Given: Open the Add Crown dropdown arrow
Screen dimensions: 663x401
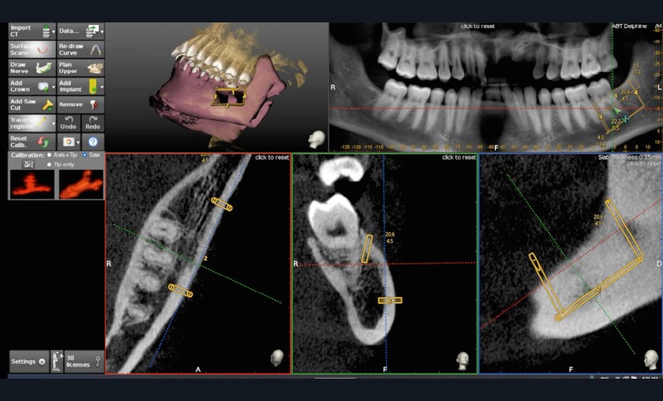Looking at the screenshot, I should click(x=53, y=86).
